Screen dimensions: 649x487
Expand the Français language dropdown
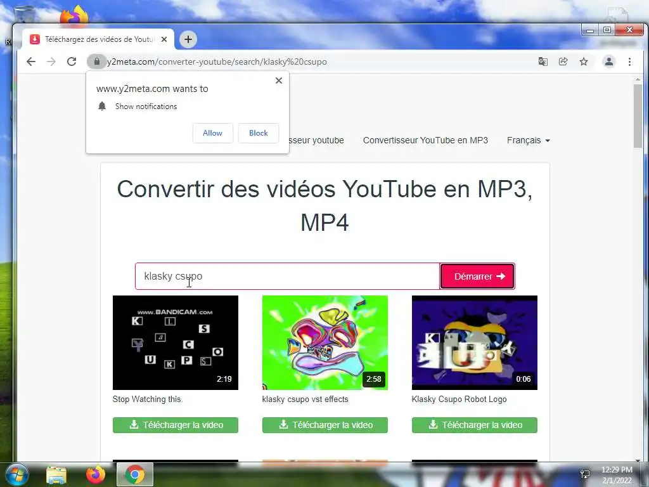click(528, 140)
